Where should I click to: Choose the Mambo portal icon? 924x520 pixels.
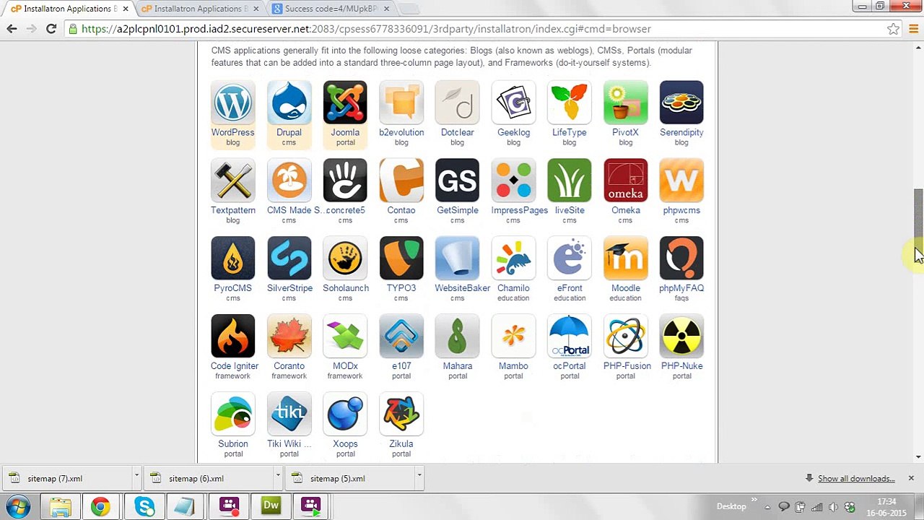[513, 337]
